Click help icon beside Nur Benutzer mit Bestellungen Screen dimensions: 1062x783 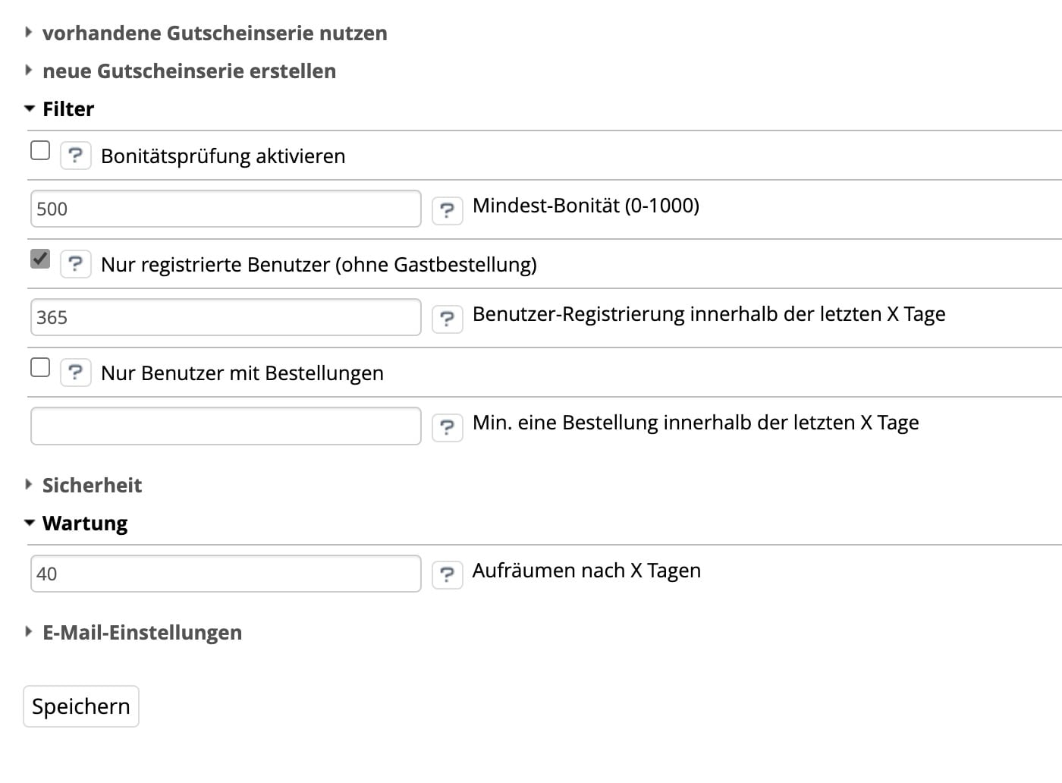click(75, 373)
